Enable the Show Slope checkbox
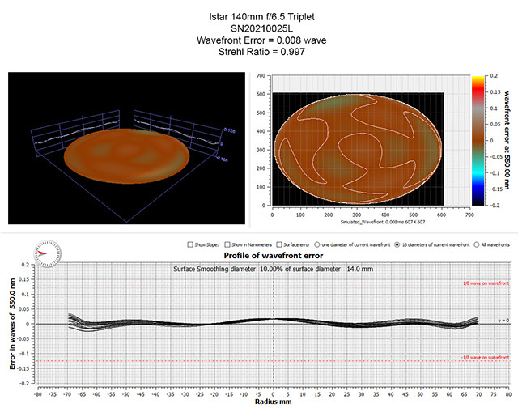The width and height of the screenshot is (518, 408). [189, 243]
